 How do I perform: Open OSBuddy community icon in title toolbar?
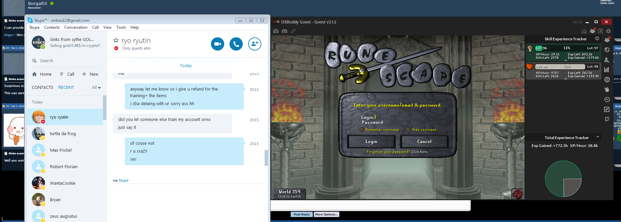coord(593,31)
